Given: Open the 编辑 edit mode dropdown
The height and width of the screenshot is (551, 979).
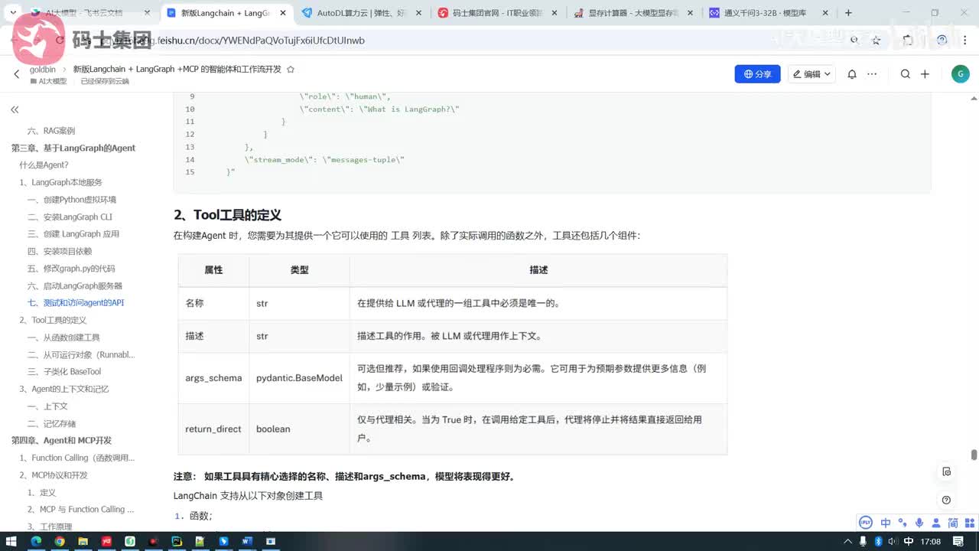Looking at the screenshot, I should (812, 74).
